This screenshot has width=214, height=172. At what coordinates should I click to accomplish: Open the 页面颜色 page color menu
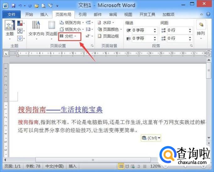coord(110,29)
